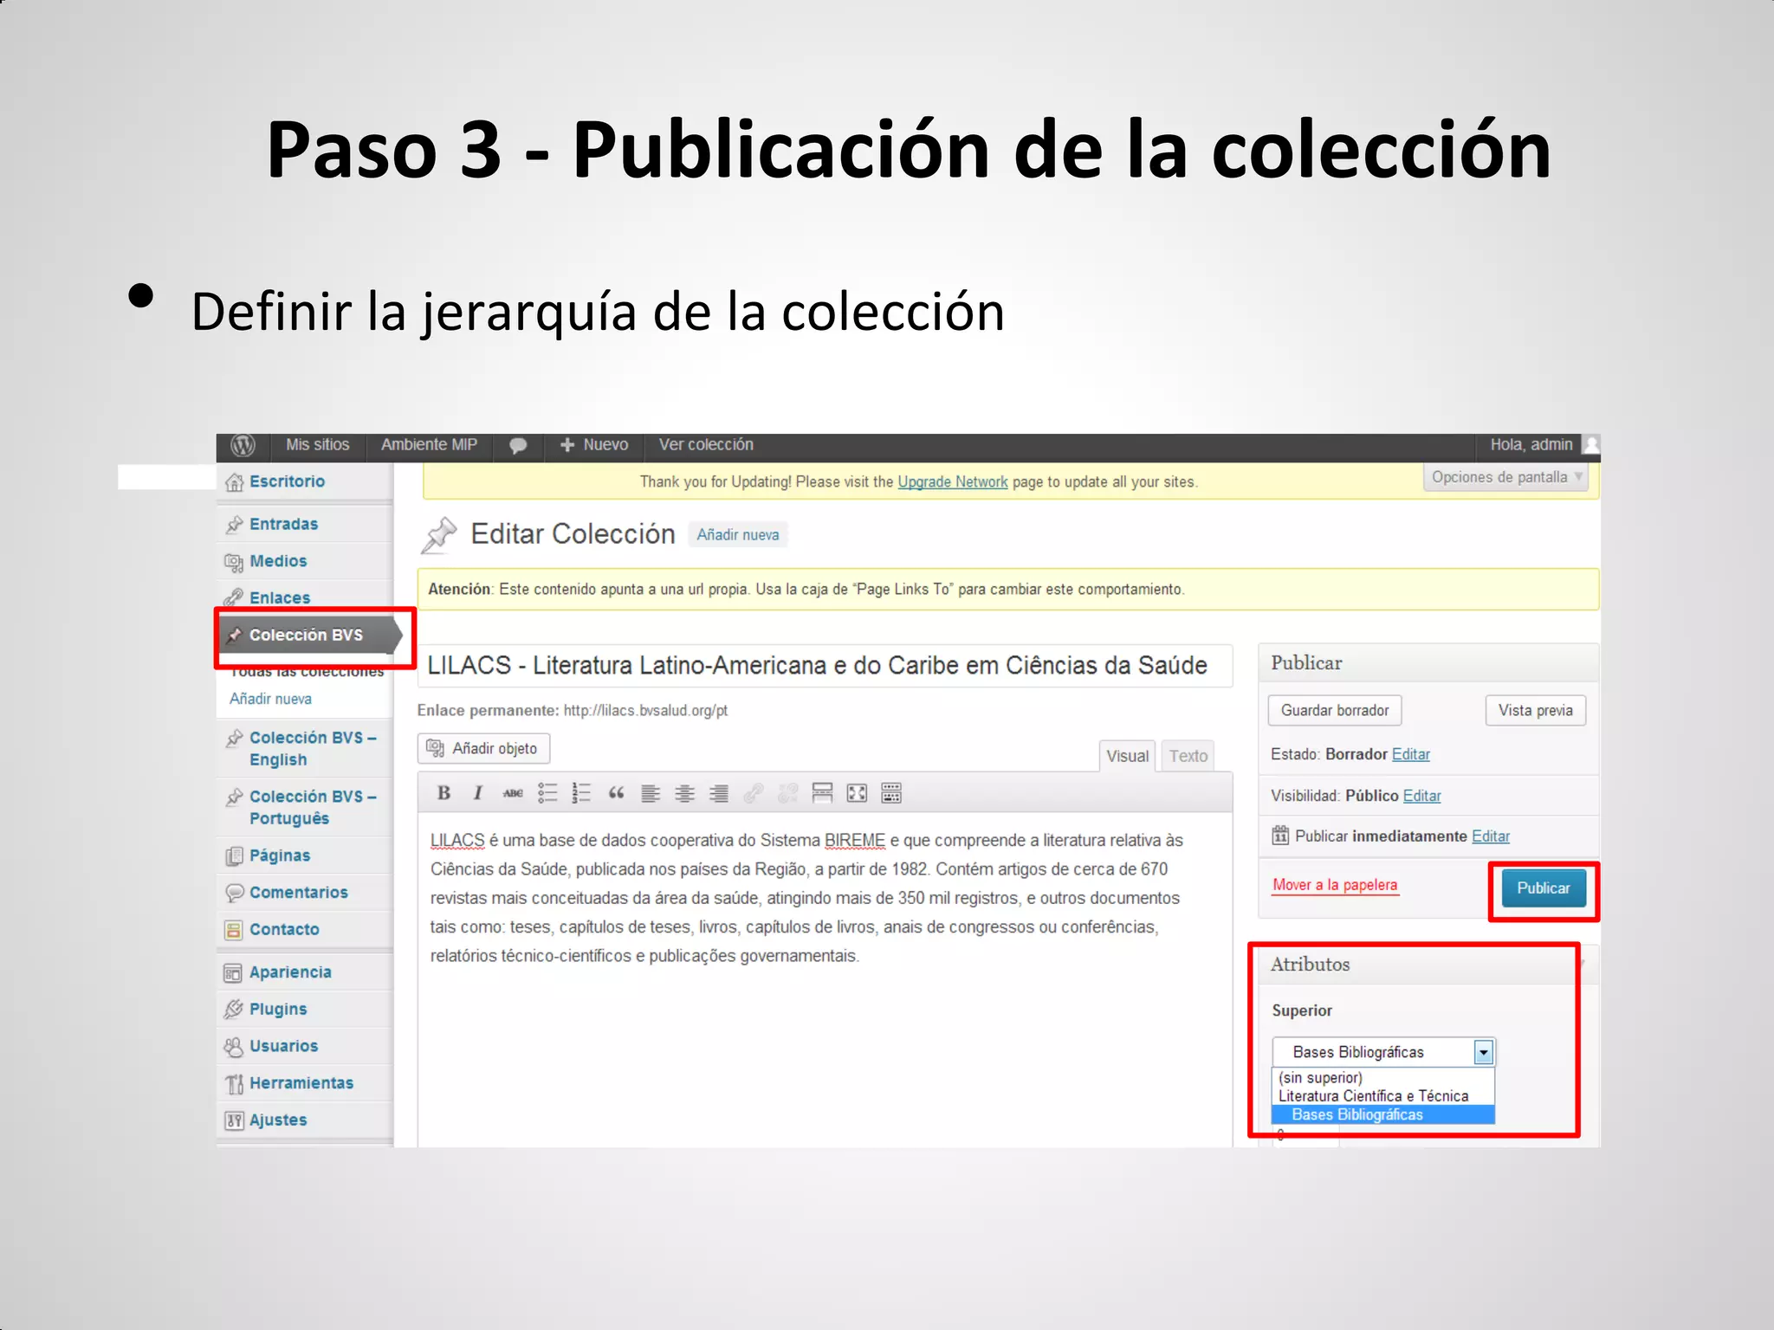Screen dimensions: 1774x1330
Task: Click the unlink icon
Action: (787, 793)
